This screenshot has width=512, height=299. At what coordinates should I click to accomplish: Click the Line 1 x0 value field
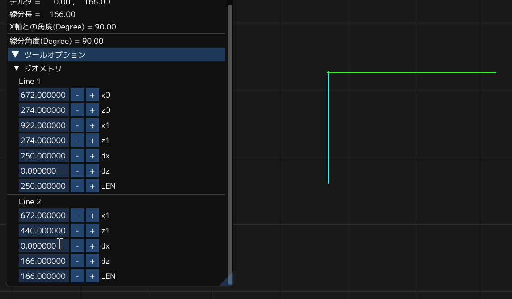click(44, 95)
